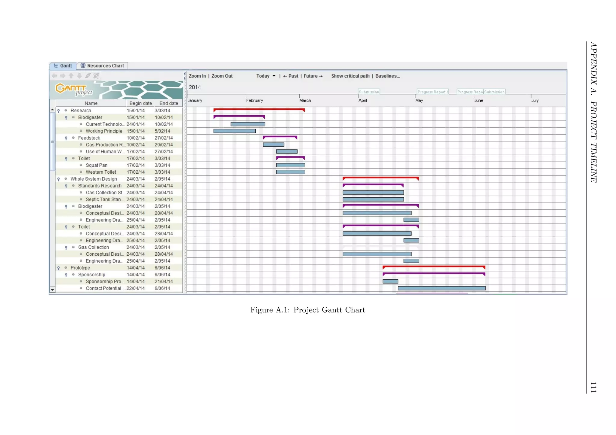Click the 27/02/14 end date of Feedstock
Viewport: 616px width, 435px height.
(164, 138)
